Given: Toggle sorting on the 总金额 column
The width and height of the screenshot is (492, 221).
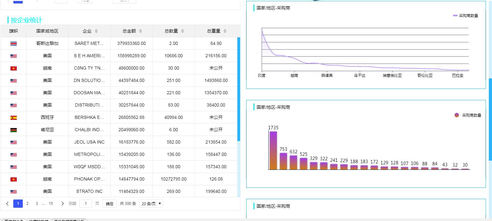Looking at the screenshot, I should point(140,31).
